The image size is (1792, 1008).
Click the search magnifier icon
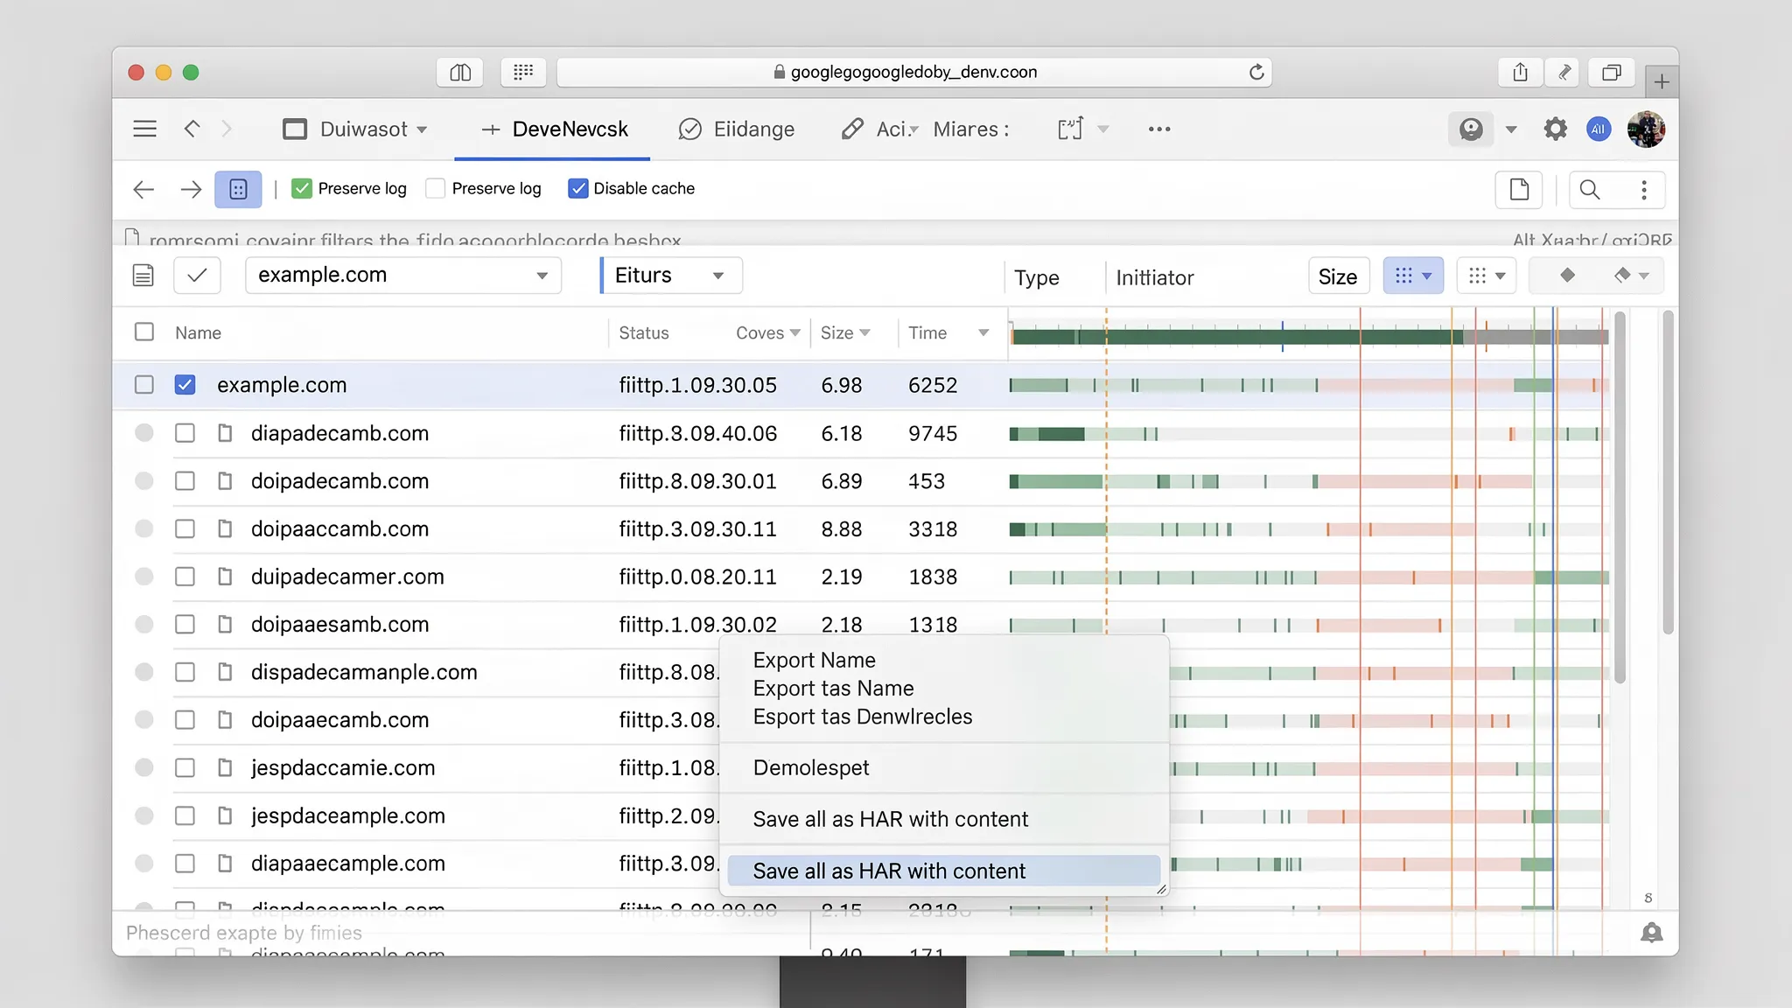pos(1590,190)
